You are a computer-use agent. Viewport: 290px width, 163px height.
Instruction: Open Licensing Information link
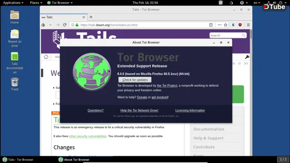click(x=190, y=110)
